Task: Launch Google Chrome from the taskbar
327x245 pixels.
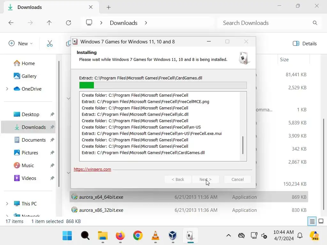Action: pos(138,236)
